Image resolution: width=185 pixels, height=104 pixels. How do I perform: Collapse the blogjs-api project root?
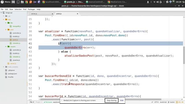click(x=1, y=13)
